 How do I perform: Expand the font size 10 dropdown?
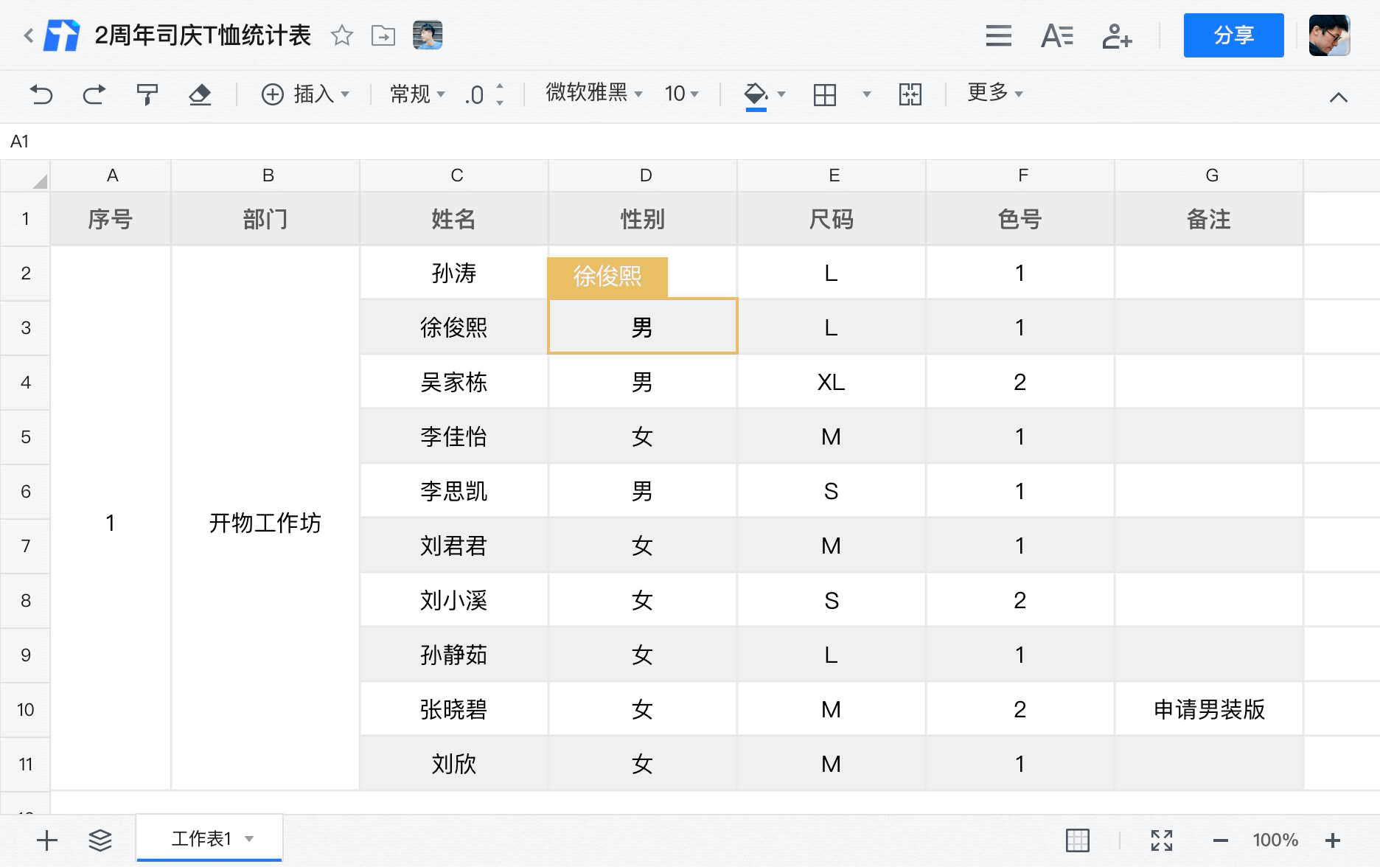(x=680, y=94)
